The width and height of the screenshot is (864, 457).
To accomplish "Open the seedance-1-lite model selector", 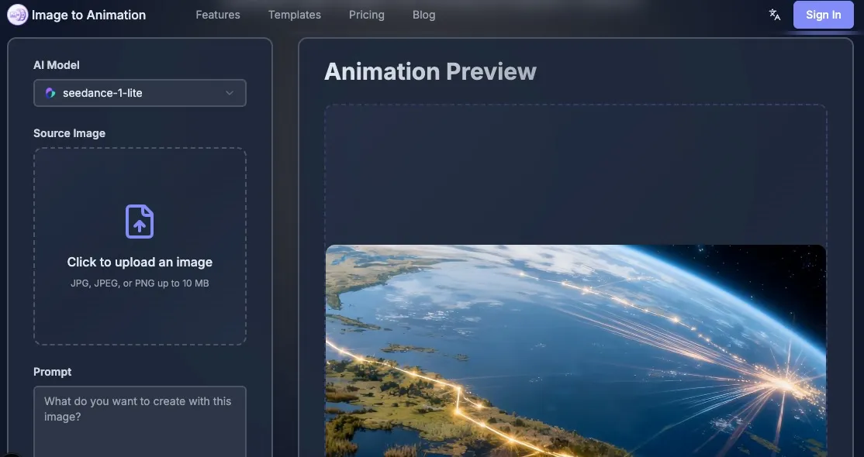I will tap(140, 93).
